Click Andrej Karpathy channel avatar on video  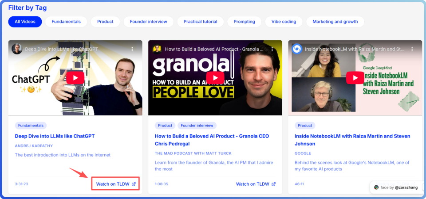pyautogui.click(x=17, y=49)
